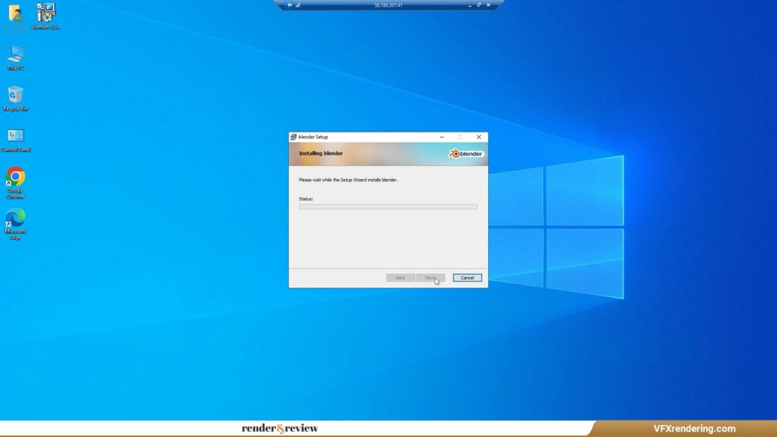The image size is (777, 437).
Task: Click the Blender logo in setup banner
Action: [466, 153]
